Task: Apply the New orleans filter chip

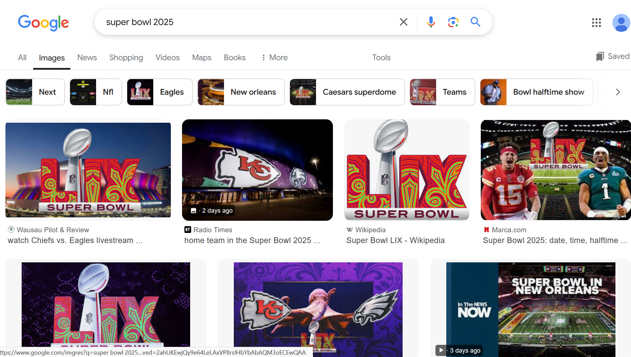Action: point(241,92)
